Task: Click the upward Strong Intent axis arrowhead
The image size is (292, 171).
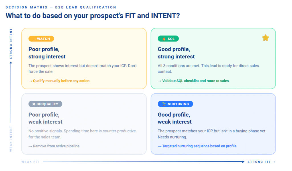Action: 11,63
